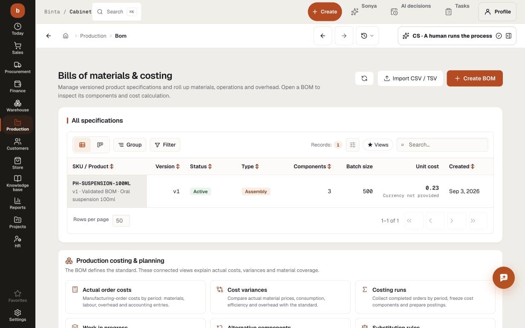Open the history clock dropdown
Image resolution: width=525 pixels, height=328 pixels.
(367, 36)
